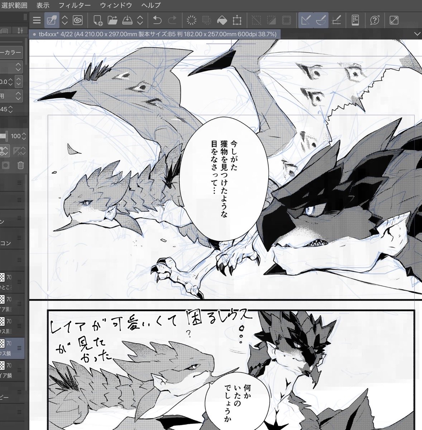
Task: Select the layer ending in イア黒
Action: (x=12, y=304)
